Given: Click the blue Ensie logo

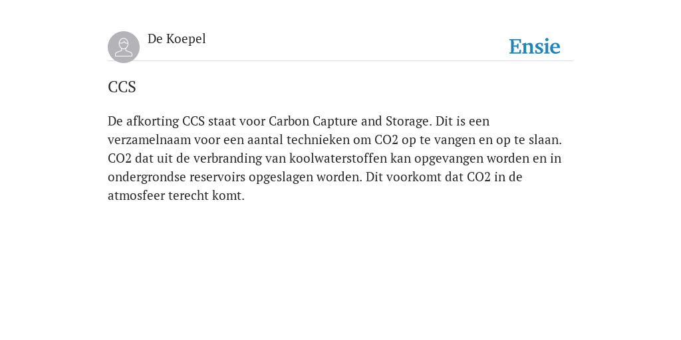Looking at the screenshot, I should pyautogui.click(x=535, y=46).
